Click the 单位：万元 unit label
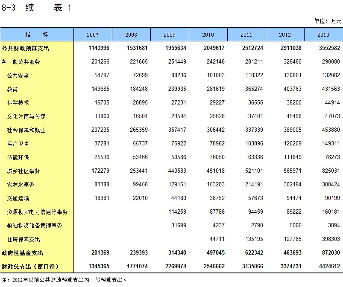The height and width of the screenshot is (287, 343). pyautogui.click(x=328, y=21)
